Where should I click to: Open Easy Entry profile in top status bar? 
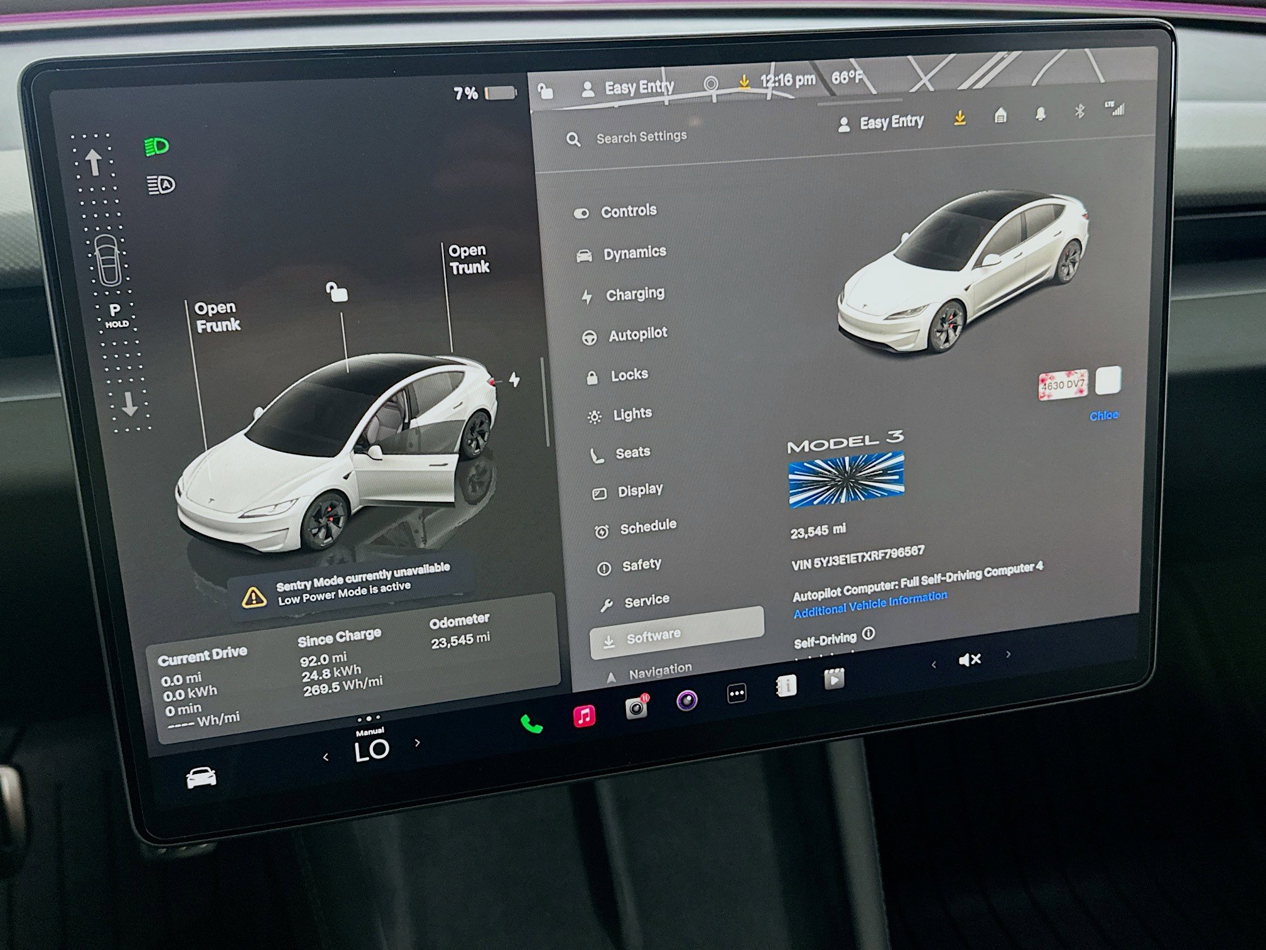[627, 88]
